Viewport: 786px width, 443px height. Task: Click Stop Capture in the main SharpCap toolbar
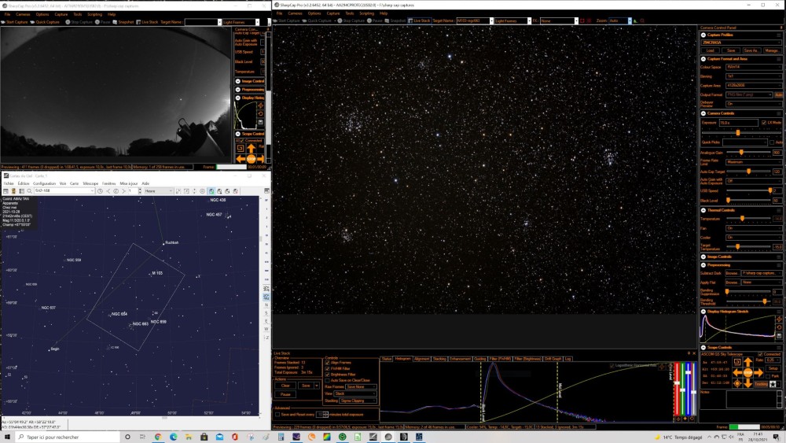click(x=351, y=21)
